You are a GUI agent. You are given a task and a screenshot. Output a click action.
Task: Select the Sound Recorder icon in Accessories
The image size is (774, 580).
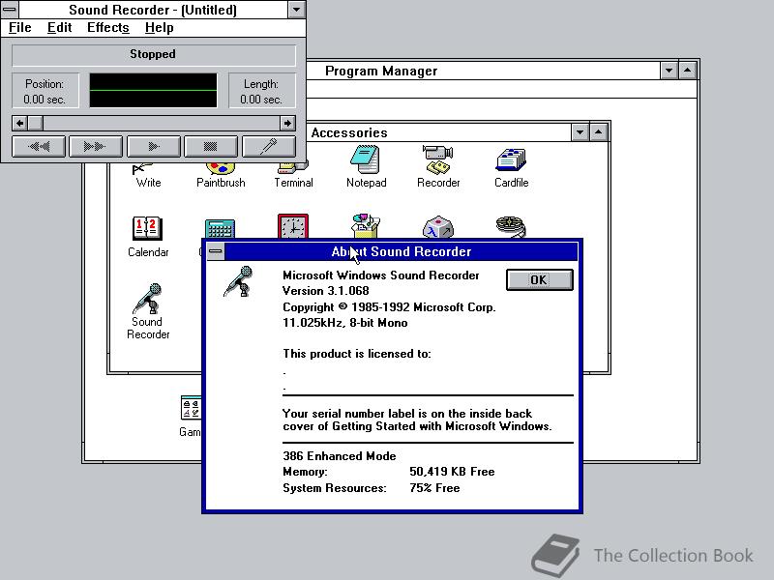[148, 298]
